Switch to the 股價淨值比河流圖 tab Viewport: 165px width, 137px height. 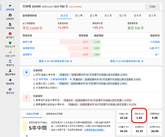(54, 114)
